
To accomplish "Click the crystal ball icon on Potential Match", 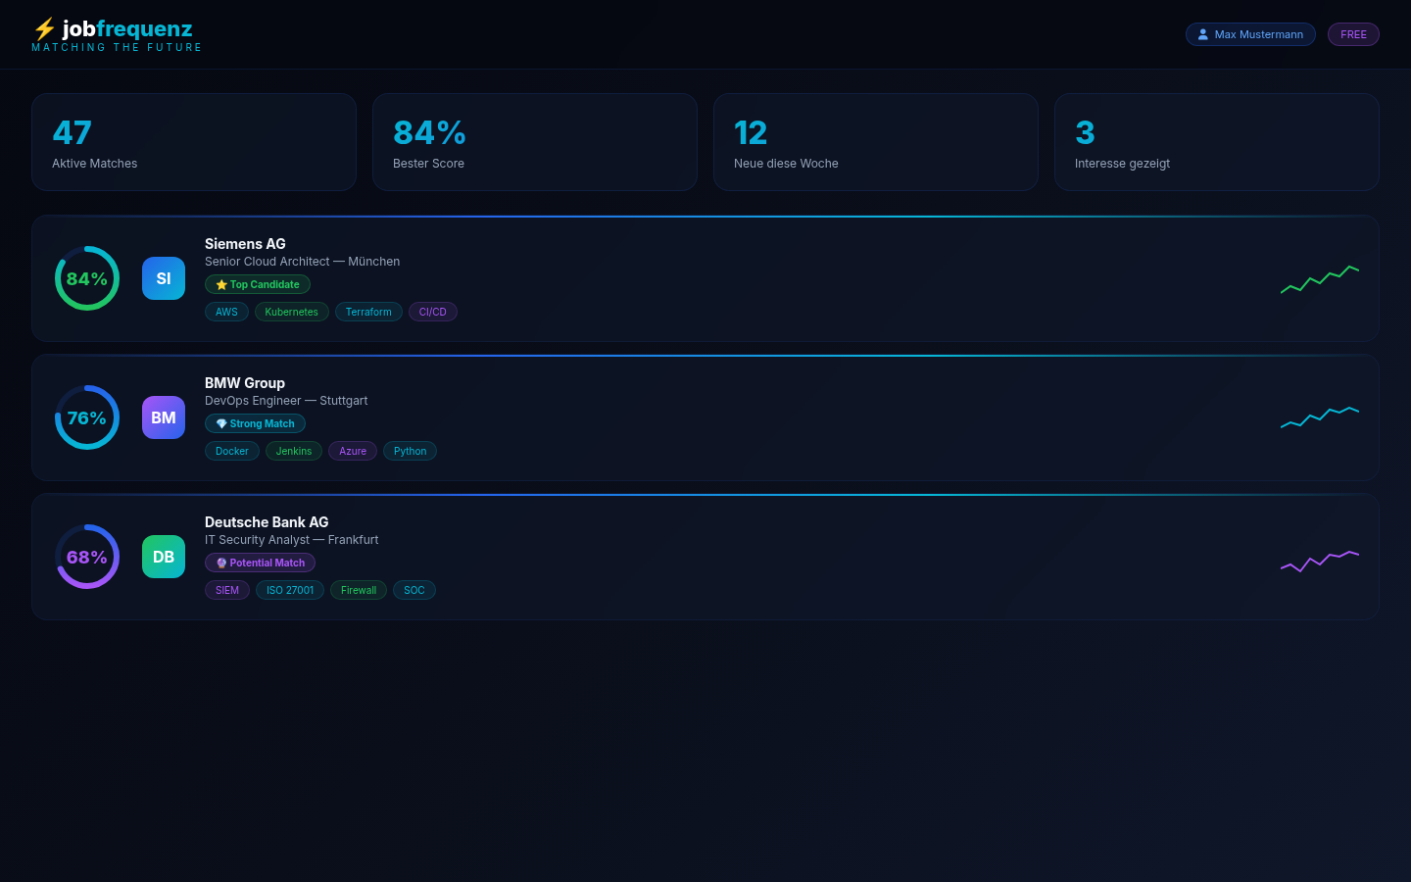I will [221, 563].
